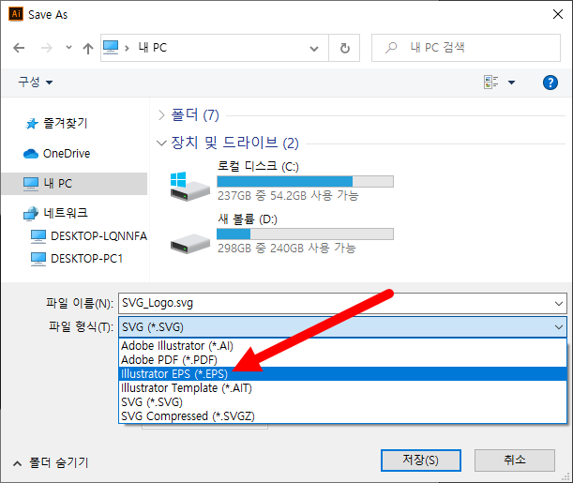The image size is (573, 483).
Task: Open recent locations dropdown arrow
Action: 68,48
